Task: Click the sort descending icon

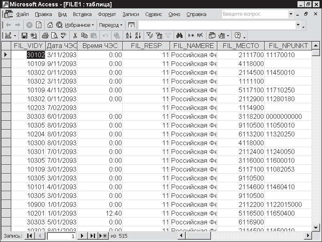Action: [x=138, y=36]
